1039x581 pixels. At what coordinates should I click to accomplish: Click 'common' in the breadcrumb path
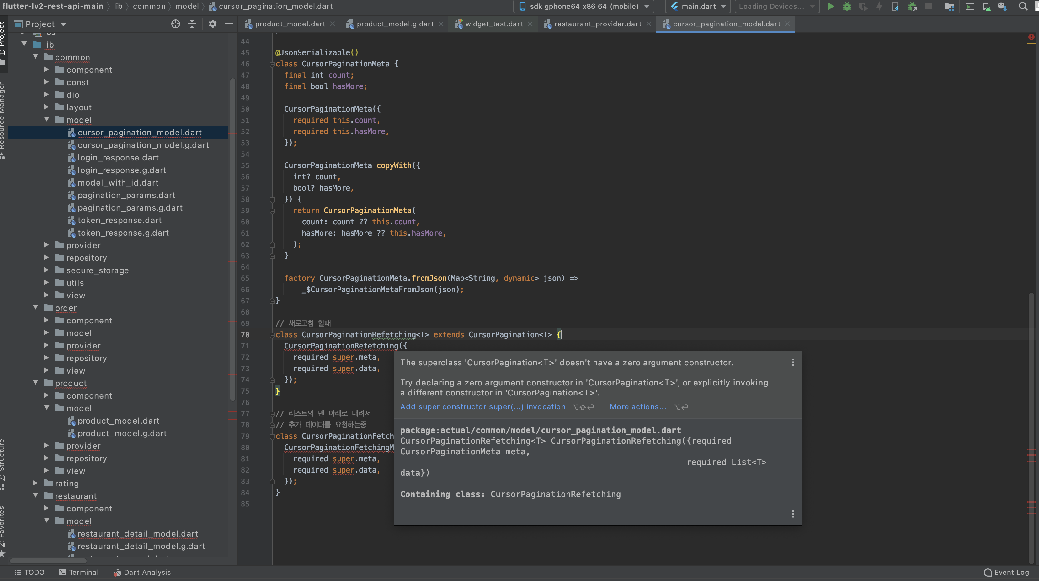[x=149, y=6]
